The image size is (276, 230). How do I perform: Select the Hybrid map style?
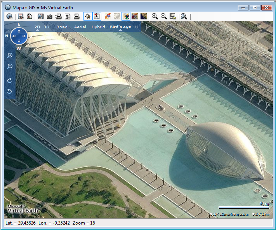coord(99,27)
